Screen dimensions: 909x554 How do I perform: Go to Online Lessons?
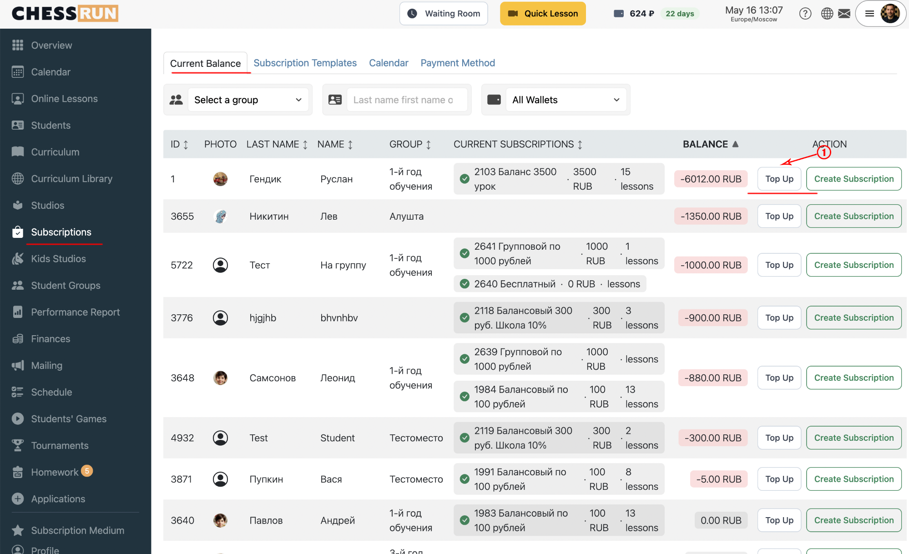click(x=64, y=99)
